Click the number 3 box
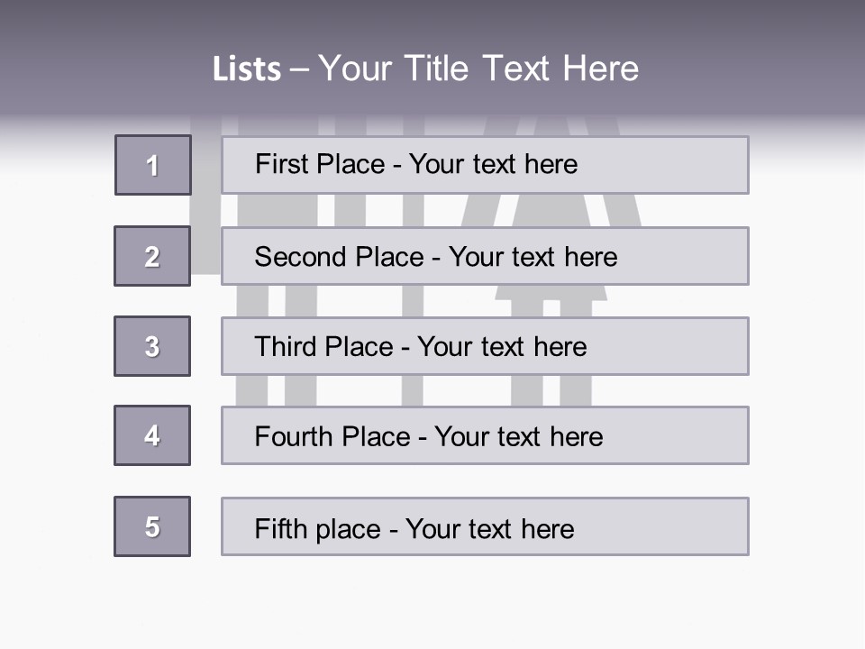Viewport: 865px width, 649px height. [152, 346]
